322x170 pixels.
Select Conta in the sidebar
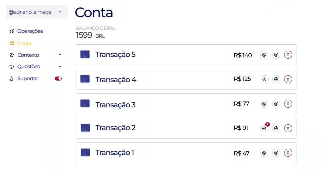pyautogui.click(x=24, y=43)
